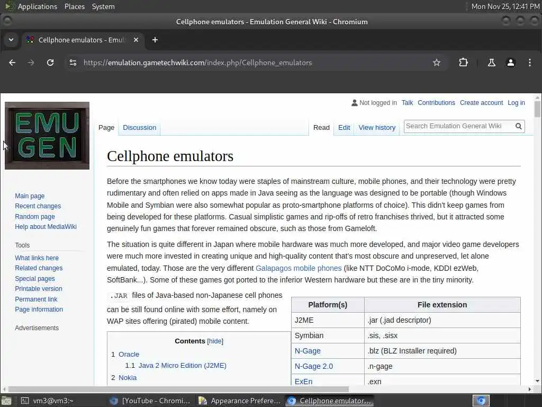542x407 pixels.
Task: Click the wiki search magnifier icon
Action: (519, 126)
